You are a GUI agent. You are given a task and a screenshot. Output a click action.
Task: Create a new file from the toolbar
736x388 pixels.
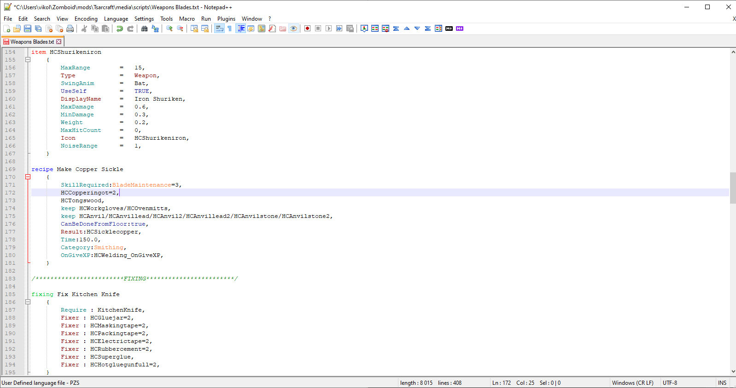click(x=6, y=29)
